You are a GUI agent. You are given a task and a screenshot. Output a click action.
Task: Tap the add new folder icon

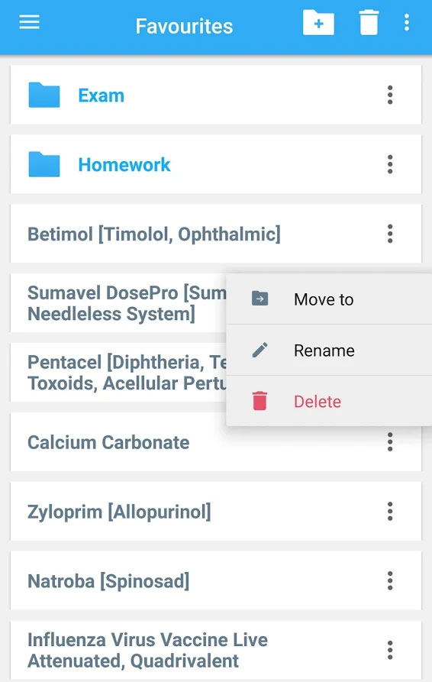pyautogui.click(x=318, y=22)
